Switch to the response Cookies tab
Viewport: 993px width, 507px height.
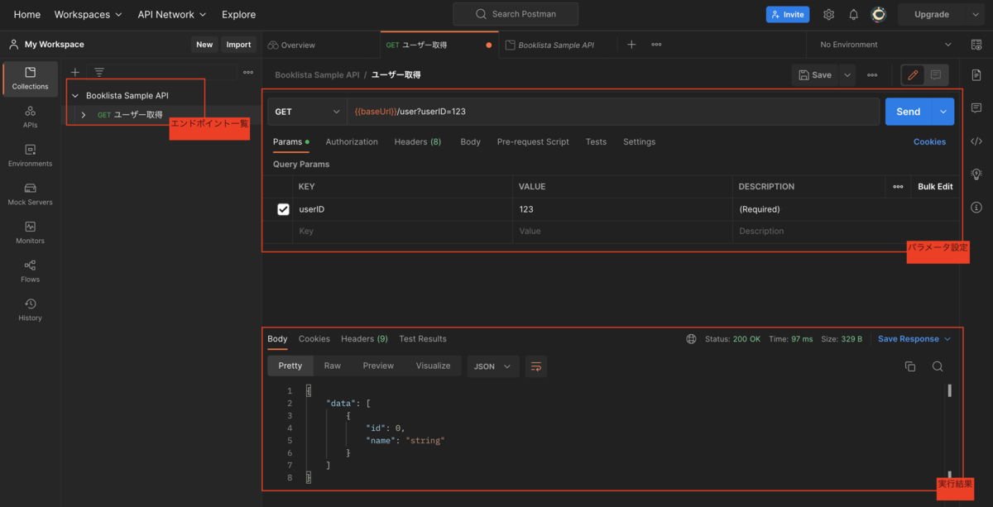pyautogui.click(x=314, y=339)
